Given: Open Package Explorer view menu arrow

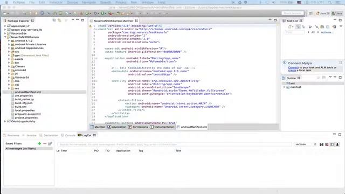Looking at the screenshot, I should point(73,20).
